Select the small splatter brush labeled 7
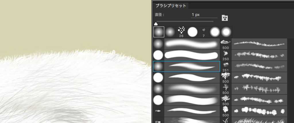The image size is (294, 123). [x=204, y=32]
